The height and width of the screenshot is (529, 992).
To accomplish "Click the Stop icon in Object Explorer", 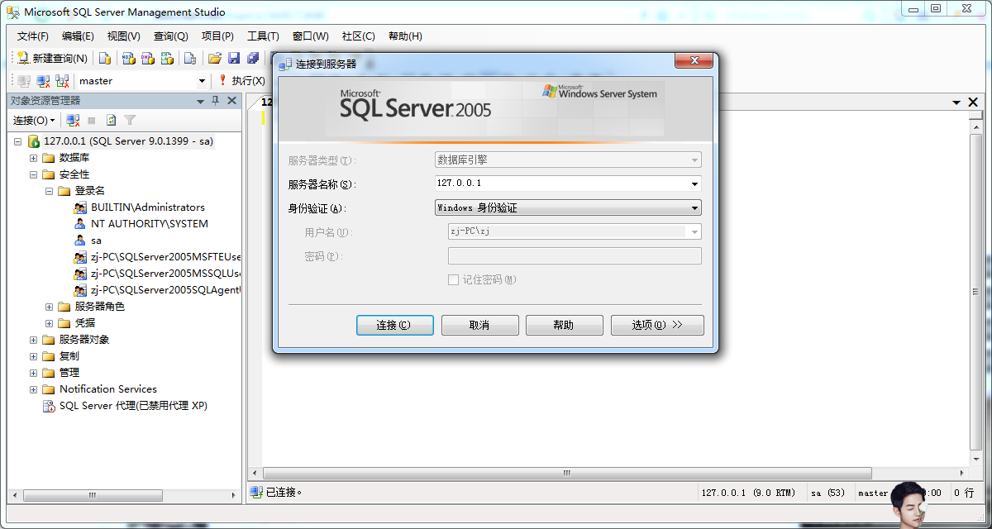I will tap(92, 121).
